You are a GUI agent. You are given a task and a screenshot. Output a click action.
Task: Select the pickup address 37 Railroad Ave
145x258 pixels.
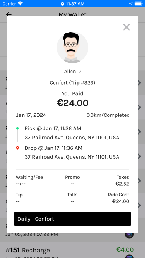[72, 138]
